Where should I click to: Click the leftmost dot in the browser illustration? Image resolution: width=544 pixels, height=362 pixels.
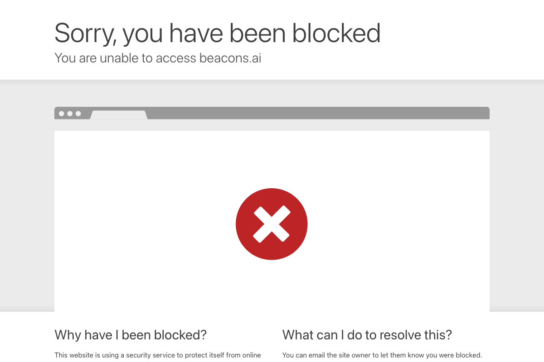[x=62, y=114]
